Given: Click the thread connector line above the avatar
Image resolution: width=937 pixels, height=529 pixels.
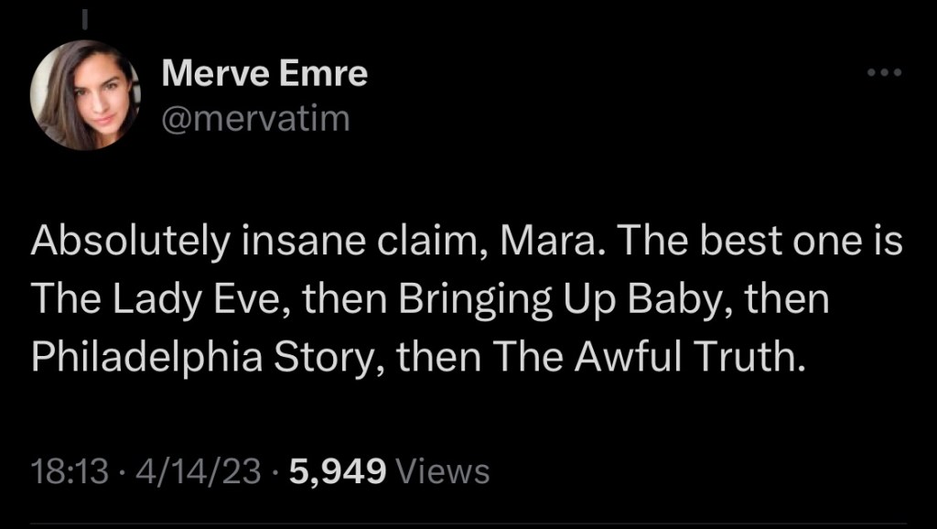Looking at the screenshot, I should pyautogui.click(x=84, y=17).
